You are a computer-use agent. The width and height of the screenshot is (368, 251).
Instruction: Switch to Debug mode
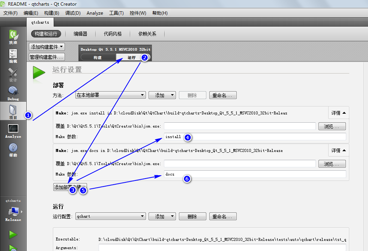13,93
